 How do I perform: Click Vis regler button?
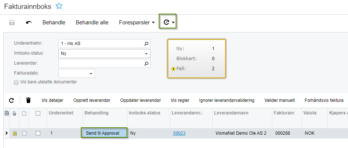(x=180, y=100)
